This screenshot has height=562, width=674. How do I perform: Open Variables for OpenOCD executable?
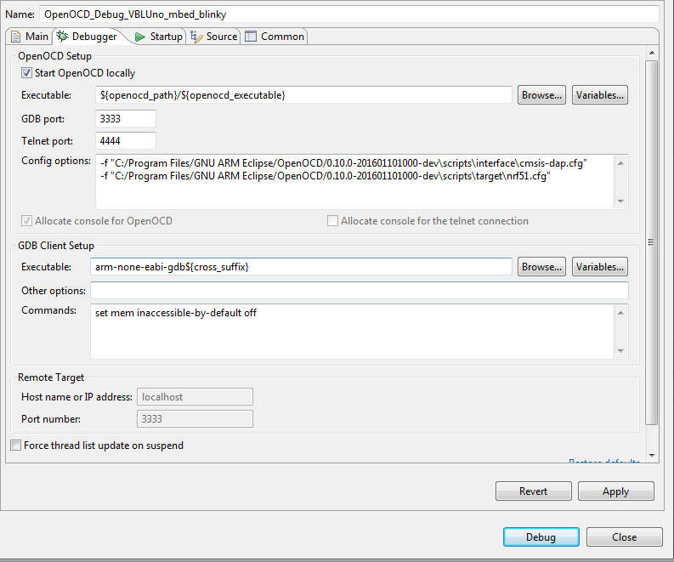tap(600, 95)
